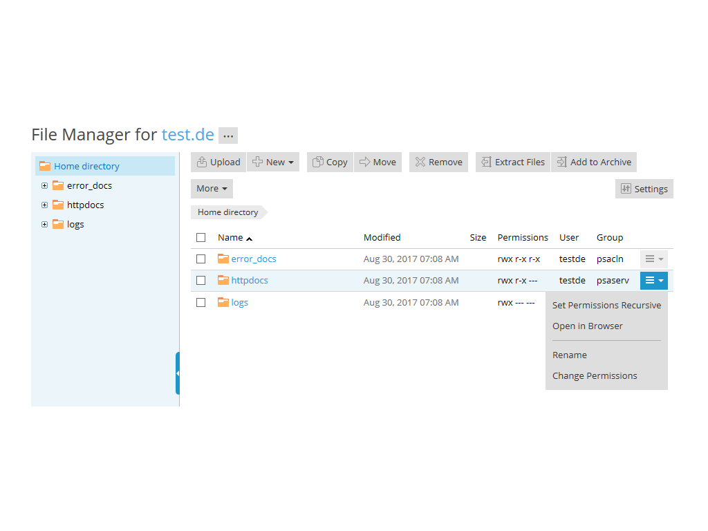The image size is (708, 531).
Task: Expand the More dropdown
Action: [212, 189]
